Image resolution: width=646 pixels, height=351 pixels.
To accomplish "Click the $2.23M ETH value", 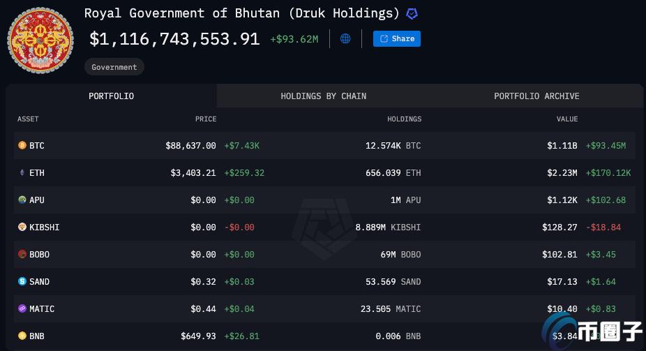I will pyautogui.click(x=562, y=172).
